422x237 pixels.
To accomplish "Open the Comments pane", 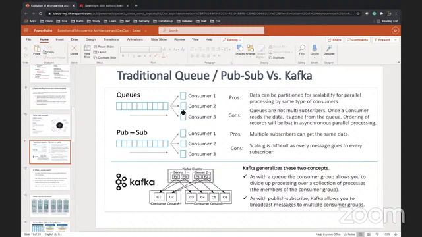I will click(357, 40).
